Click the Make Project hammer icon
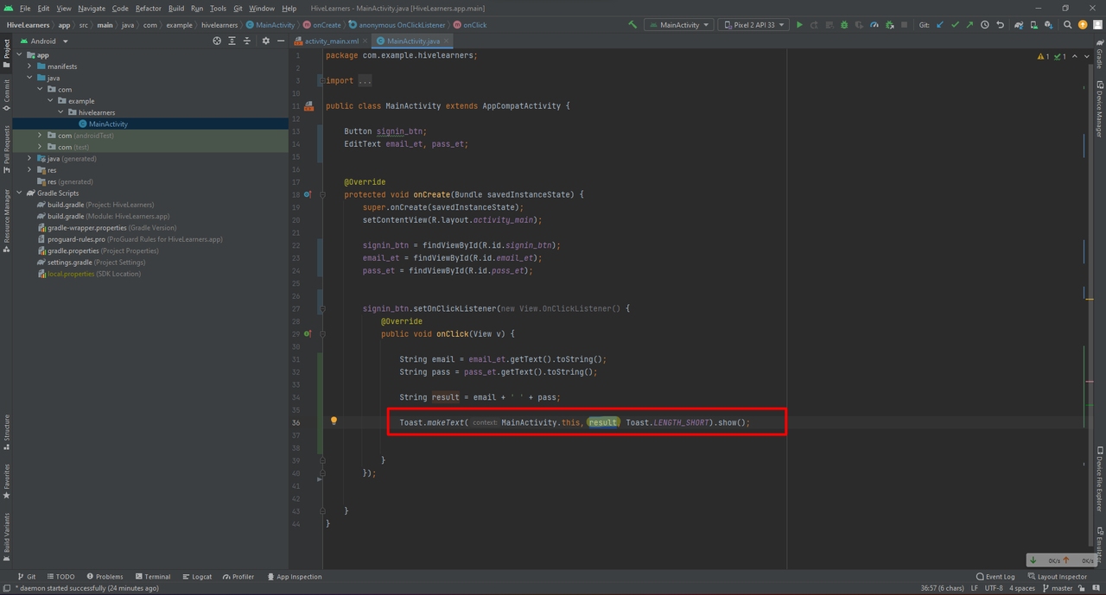Viewport: 1106px width, 595px height. click(632, 25)
